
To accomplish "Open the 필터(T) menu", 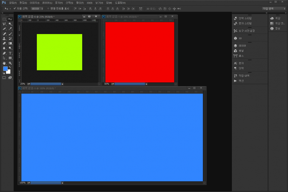I will tap(79, 3).
